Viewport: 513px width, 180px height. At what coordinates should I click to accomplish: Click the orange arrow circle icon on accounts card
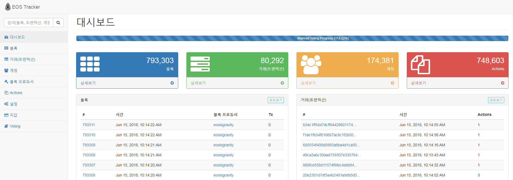pos(392,83)
